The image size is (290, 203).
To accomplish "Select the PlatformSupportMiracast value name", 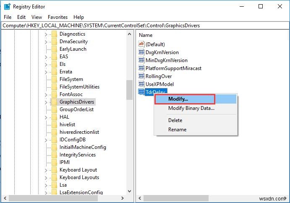I will tap(173, 68).
